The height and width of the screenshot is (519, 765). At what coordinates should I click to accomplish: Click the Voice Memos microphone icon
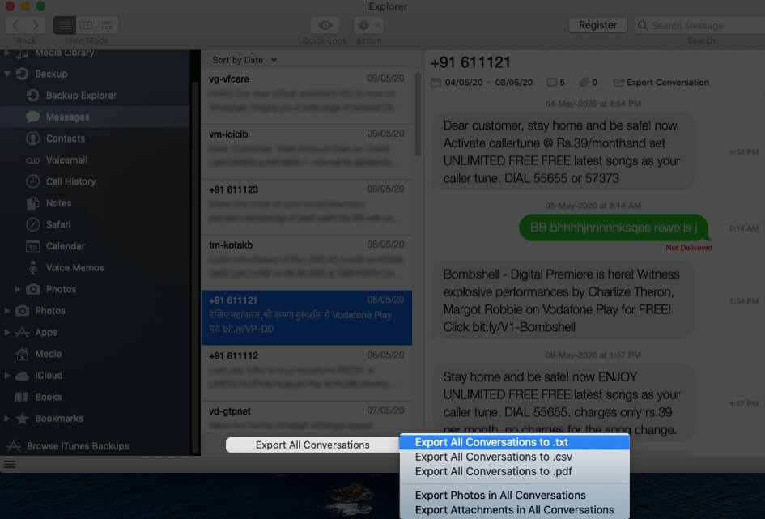point(32,267)
